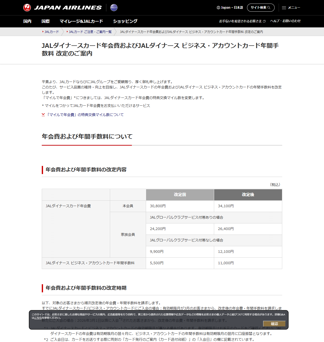Open the こちら link in cookie notice
Screen dimensions: 324x342
tap(38, 318)
